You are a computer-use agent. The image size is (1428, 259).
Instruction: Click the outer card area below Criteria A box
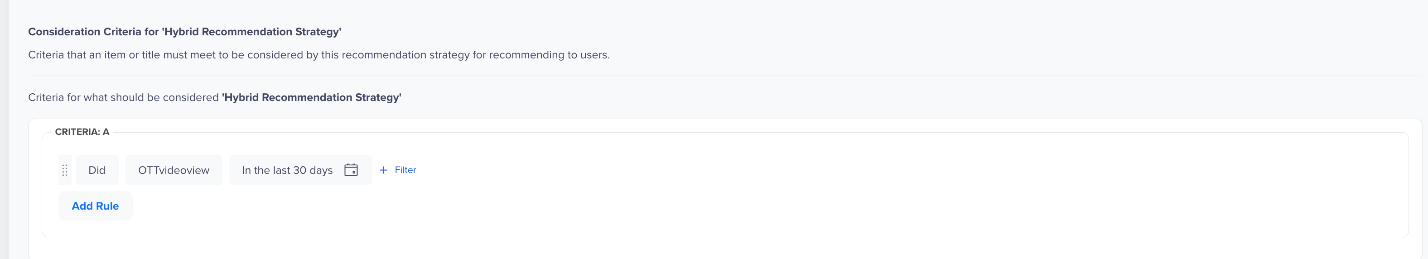[x=721, y=248]
